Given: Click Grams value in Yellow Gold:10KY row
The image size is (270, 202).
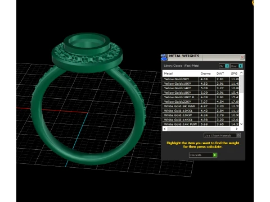Looking at the screenshot, I should (204, 84).
